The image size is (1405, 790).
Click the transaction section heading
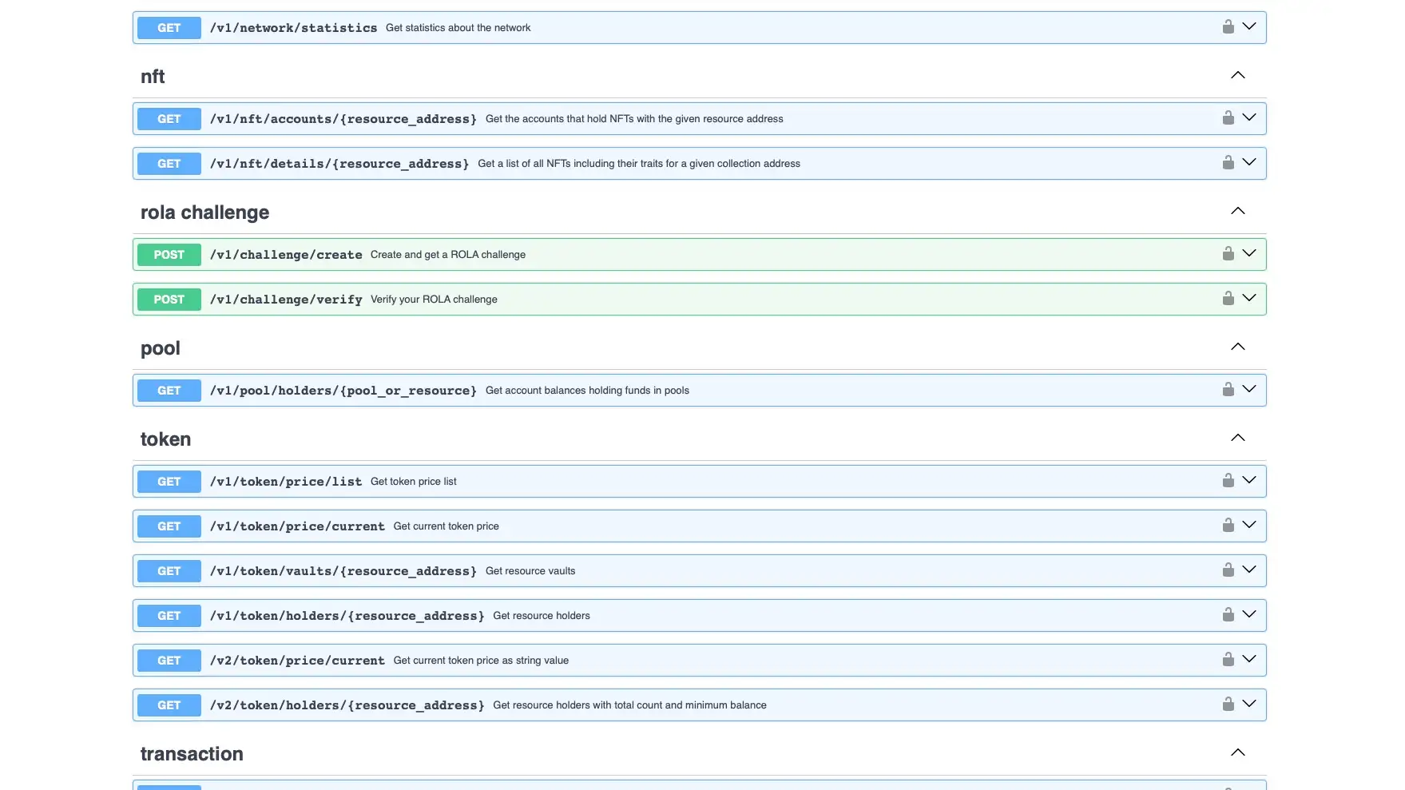pyautogui.click(x=192, y=754)
